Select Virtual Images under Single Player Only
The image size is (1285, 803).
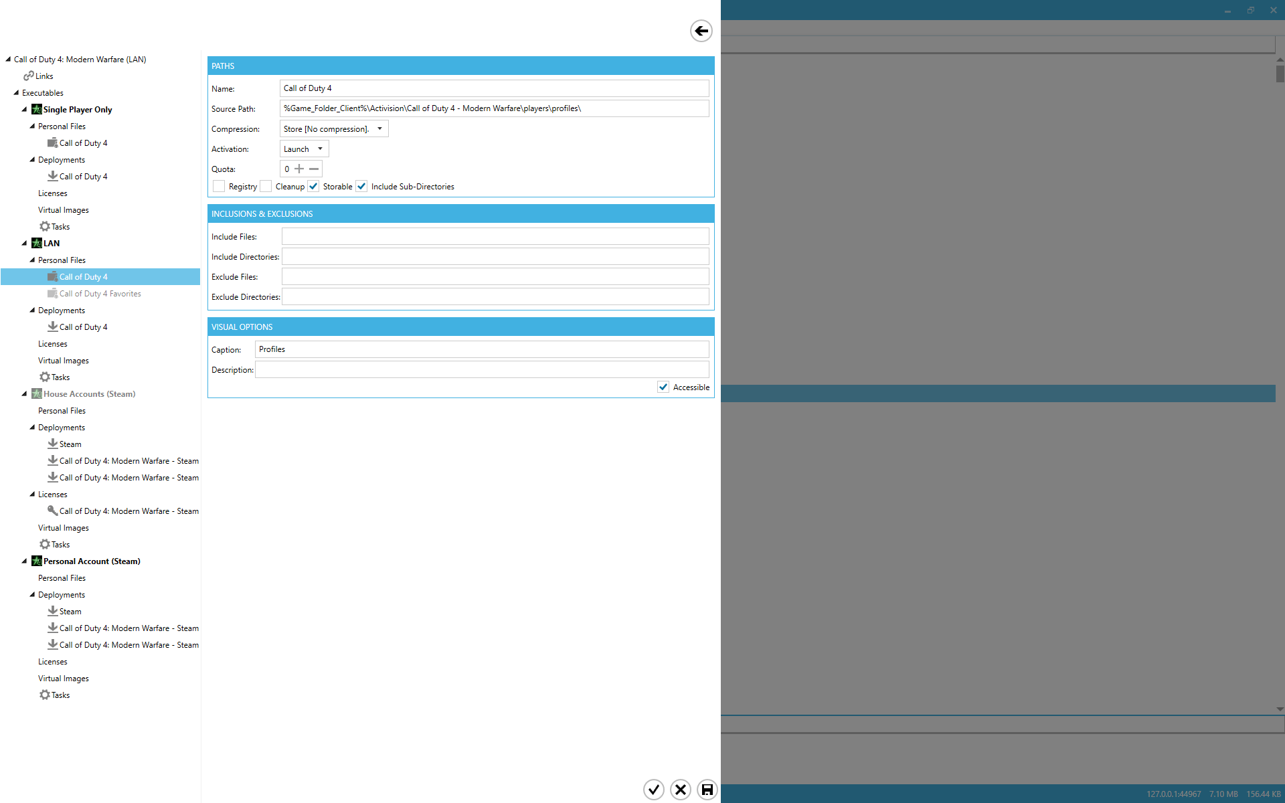pos(63,210)
